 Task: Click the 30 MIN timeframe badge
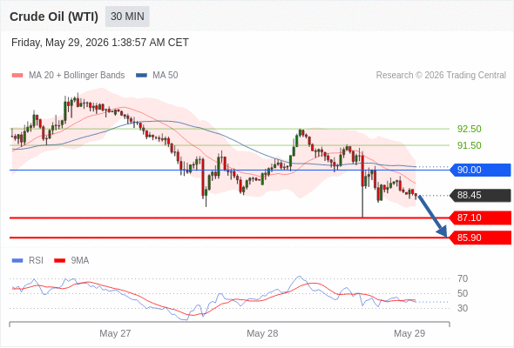(127, 17)
